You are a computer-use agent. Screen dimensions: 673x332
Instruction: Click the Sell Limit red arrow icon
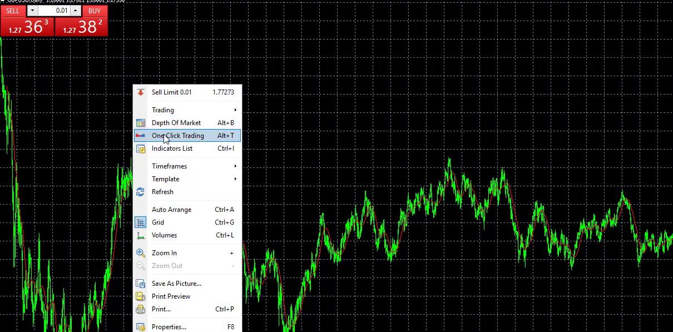[141, 92]
